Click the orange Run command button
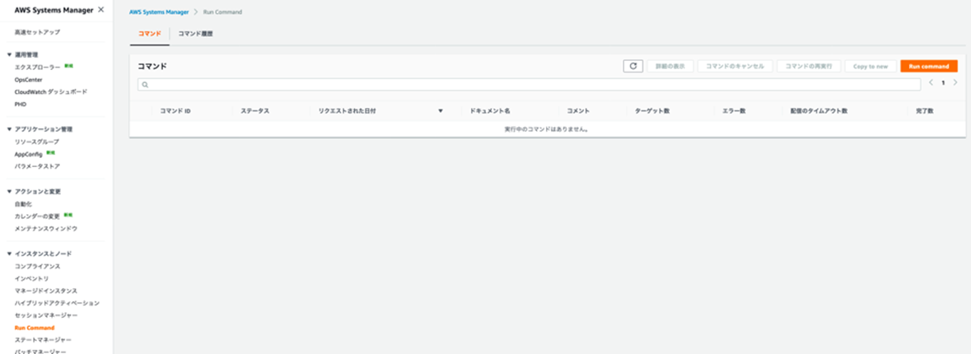The image size is (971, 354). (929, 66)
